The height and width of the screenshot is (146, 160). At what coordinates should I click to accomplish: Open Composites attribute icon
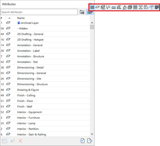tap(135, 7)
